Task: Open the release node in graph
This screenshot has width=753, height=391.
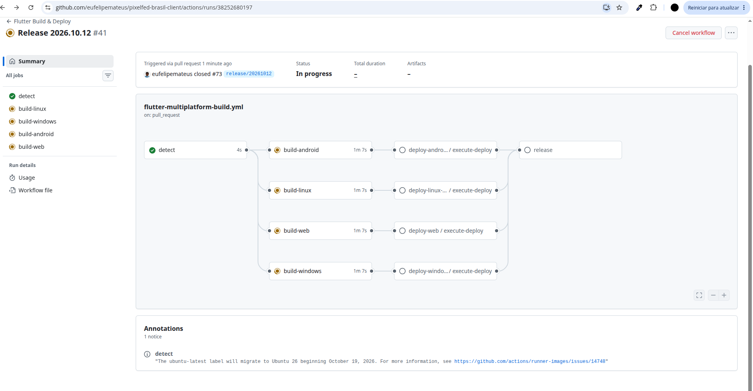Action: coord(571,150)
